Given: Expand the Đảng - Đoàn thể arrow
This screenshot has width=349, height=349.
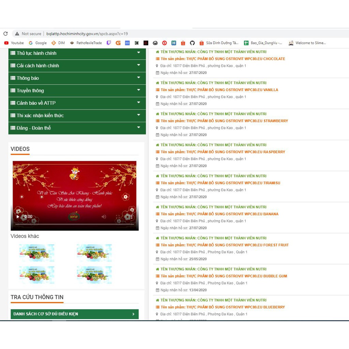Looking at the screenshot, I should point(139,127).
